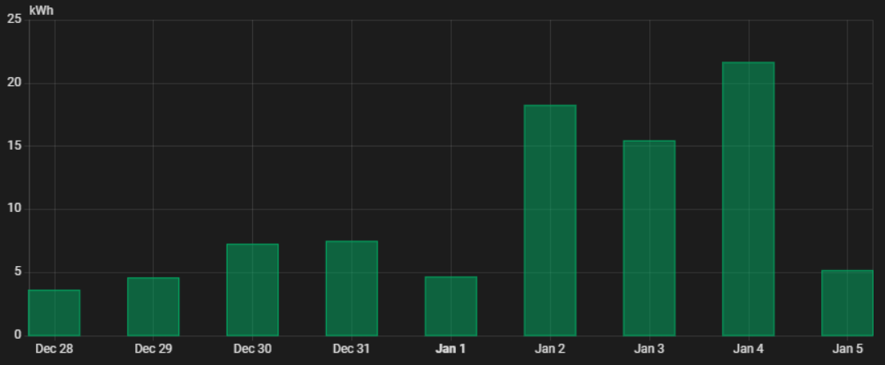
Task: Click the Jan 3 energy bar
Action: click(649, 238)
